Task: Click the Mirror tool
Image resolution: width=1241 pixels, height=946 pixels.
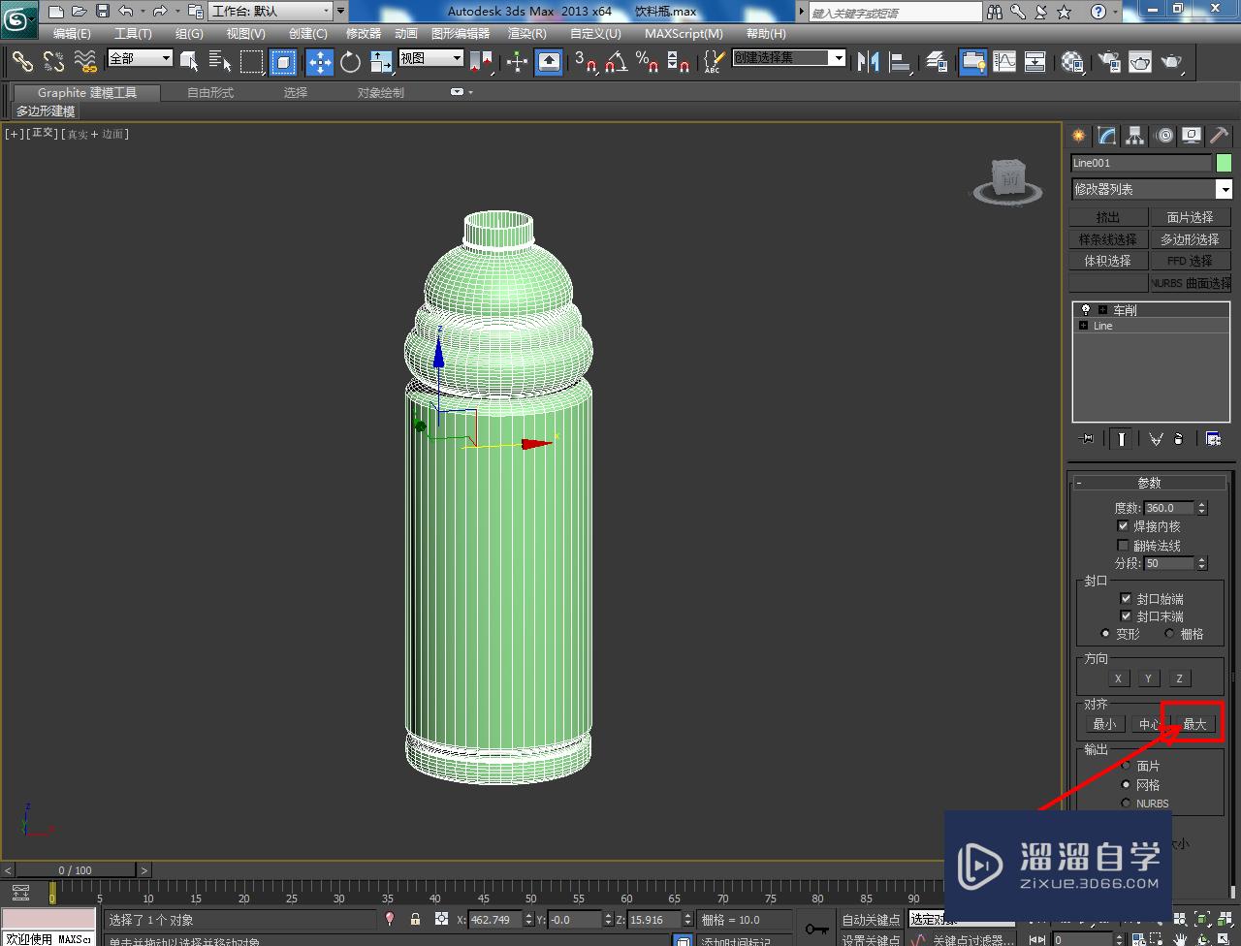Action: [x=869, y=62]
